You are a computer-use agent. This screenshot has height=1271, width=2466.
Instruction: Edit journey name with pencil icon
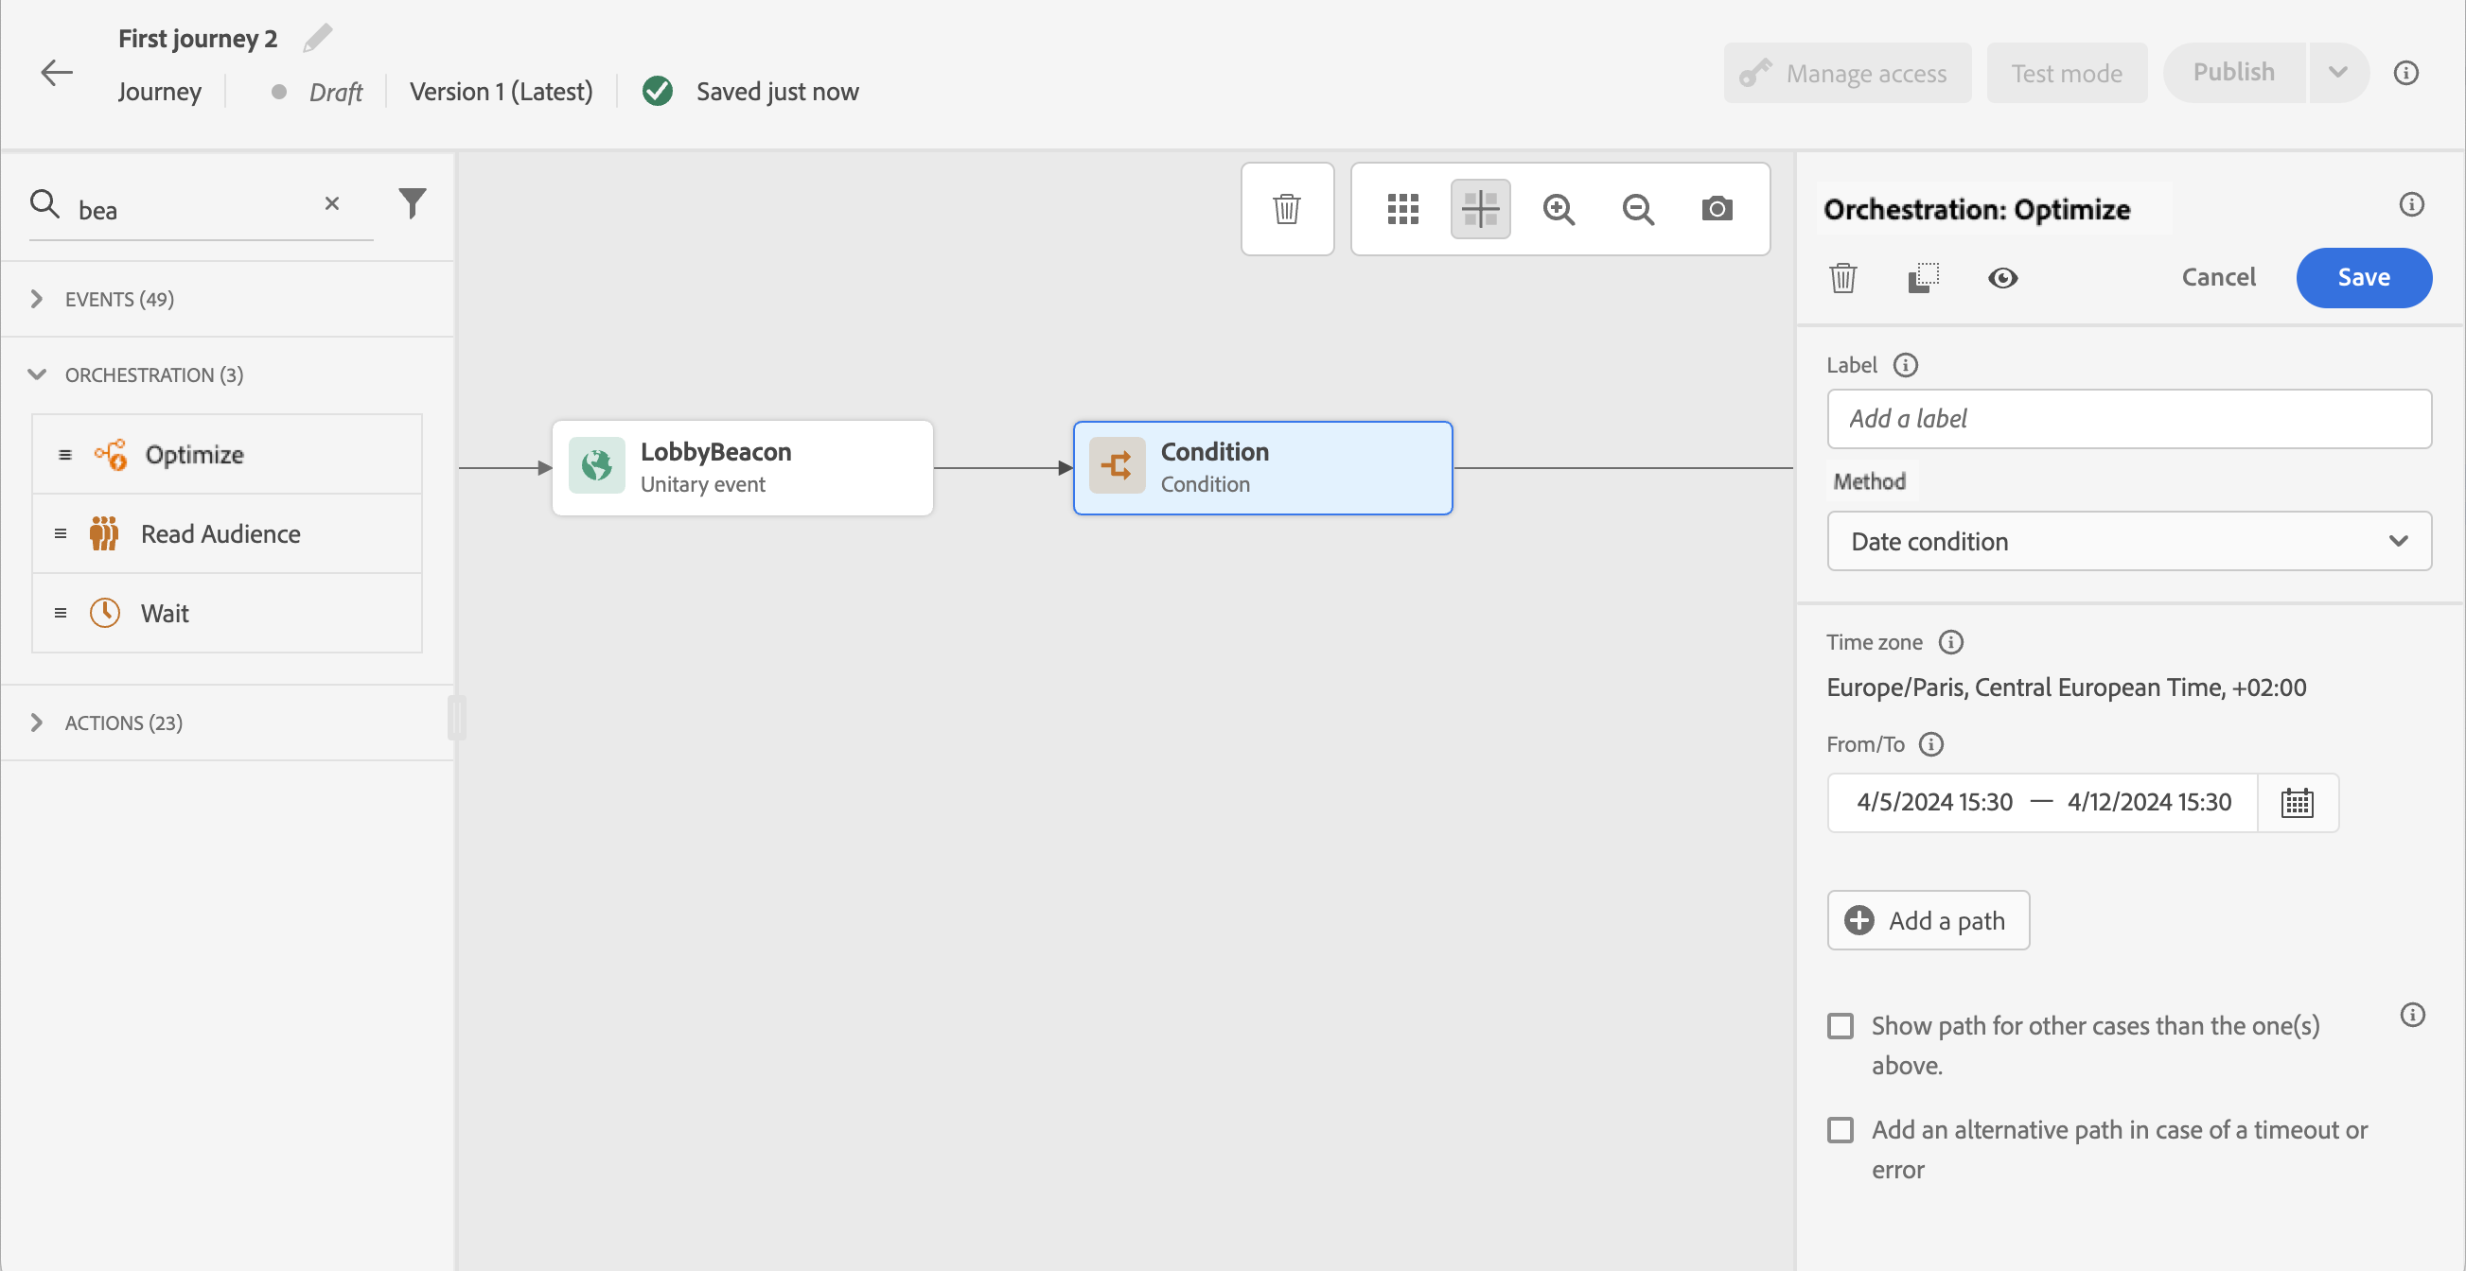(318, 38)
